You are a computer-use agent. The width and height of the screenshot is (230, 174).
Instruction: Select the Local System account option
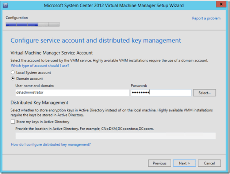pyautogui.click(x=13, y=72)
